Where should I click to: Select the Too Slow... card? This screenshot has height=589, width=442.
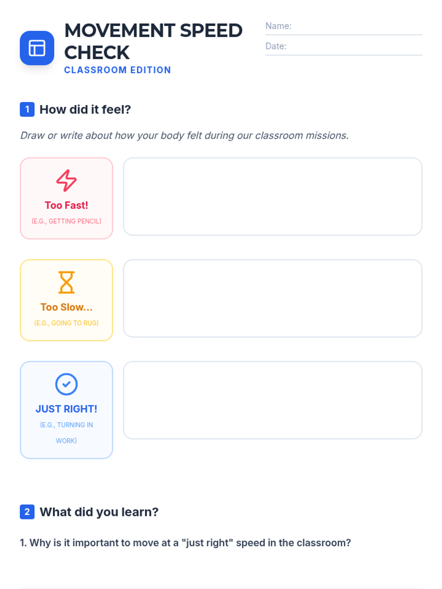click(x=66, y=300)
